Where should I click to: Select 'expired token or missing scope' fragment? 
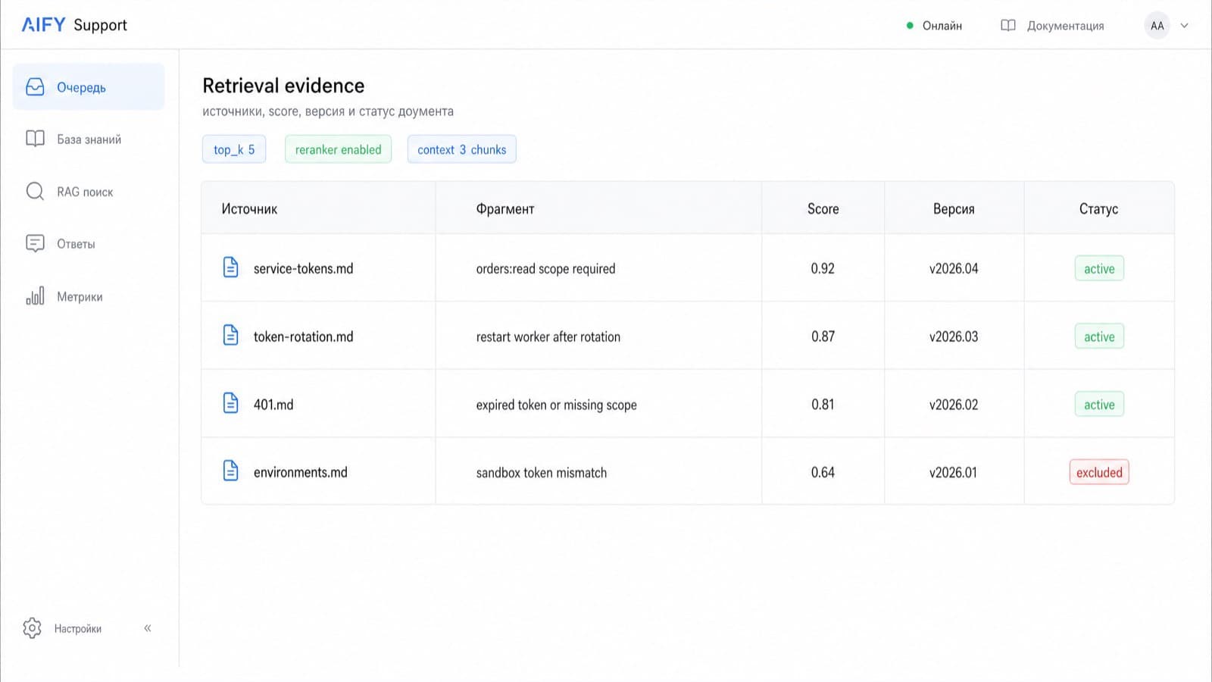coord(556,405)
